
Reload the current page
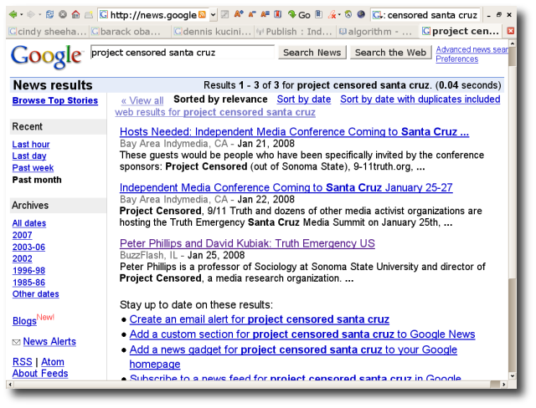tap(49, 14)
